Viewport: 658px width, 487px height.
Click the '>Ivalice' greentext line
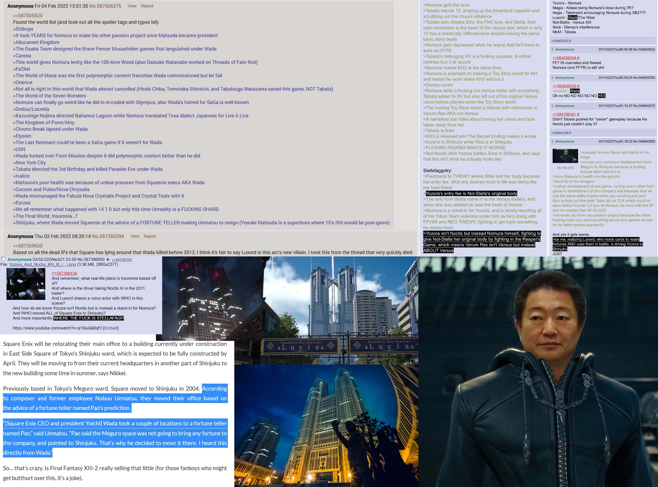tap(21, 176)
